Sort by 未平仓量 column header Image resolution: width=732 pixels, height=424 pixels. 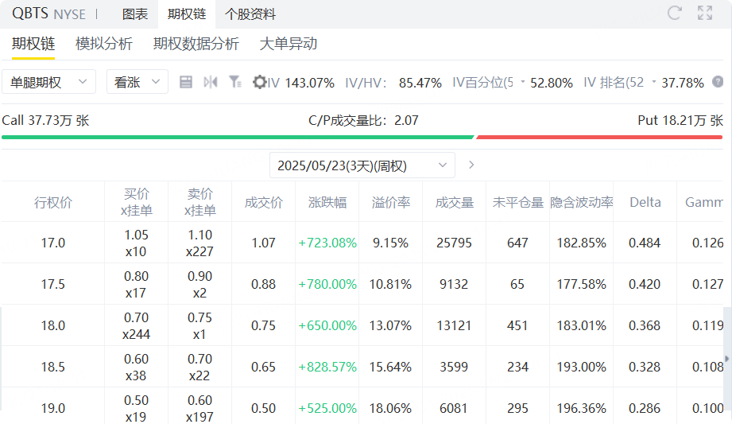[x=517, y=202]
